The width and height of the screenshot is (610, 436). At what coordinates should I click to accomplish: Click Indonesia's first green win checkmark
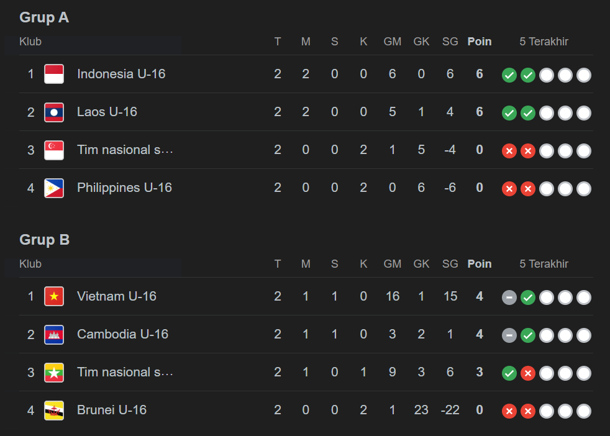click(509, 75)
